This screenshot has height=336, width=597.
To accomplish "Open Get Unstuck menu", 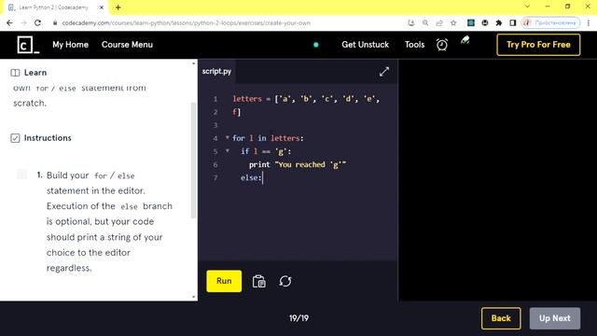I will click(365, 45).
